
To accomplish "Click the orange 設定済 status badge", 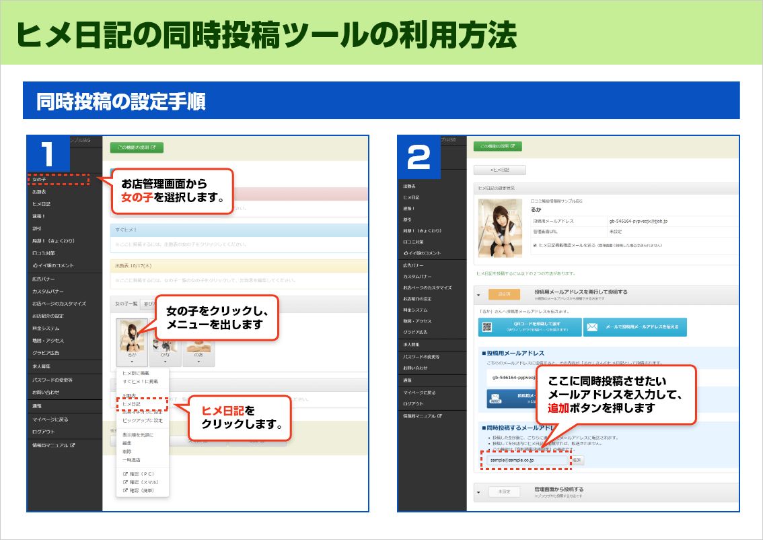I will 504,294.
